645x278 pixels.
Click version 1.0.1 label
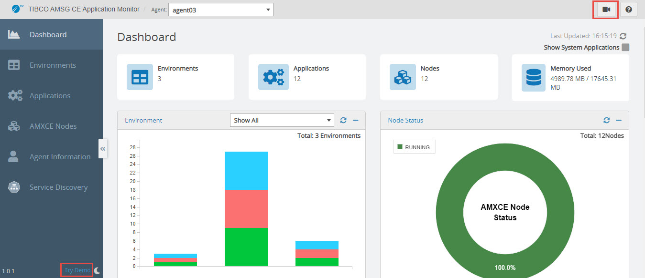point(9,271)
